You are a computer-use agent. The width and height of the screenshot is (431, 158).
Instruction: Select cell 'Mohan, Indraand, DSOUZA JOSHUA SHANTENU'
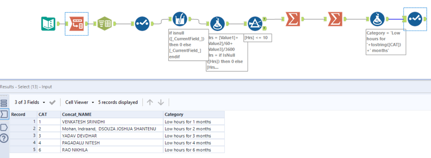[112, 129]
